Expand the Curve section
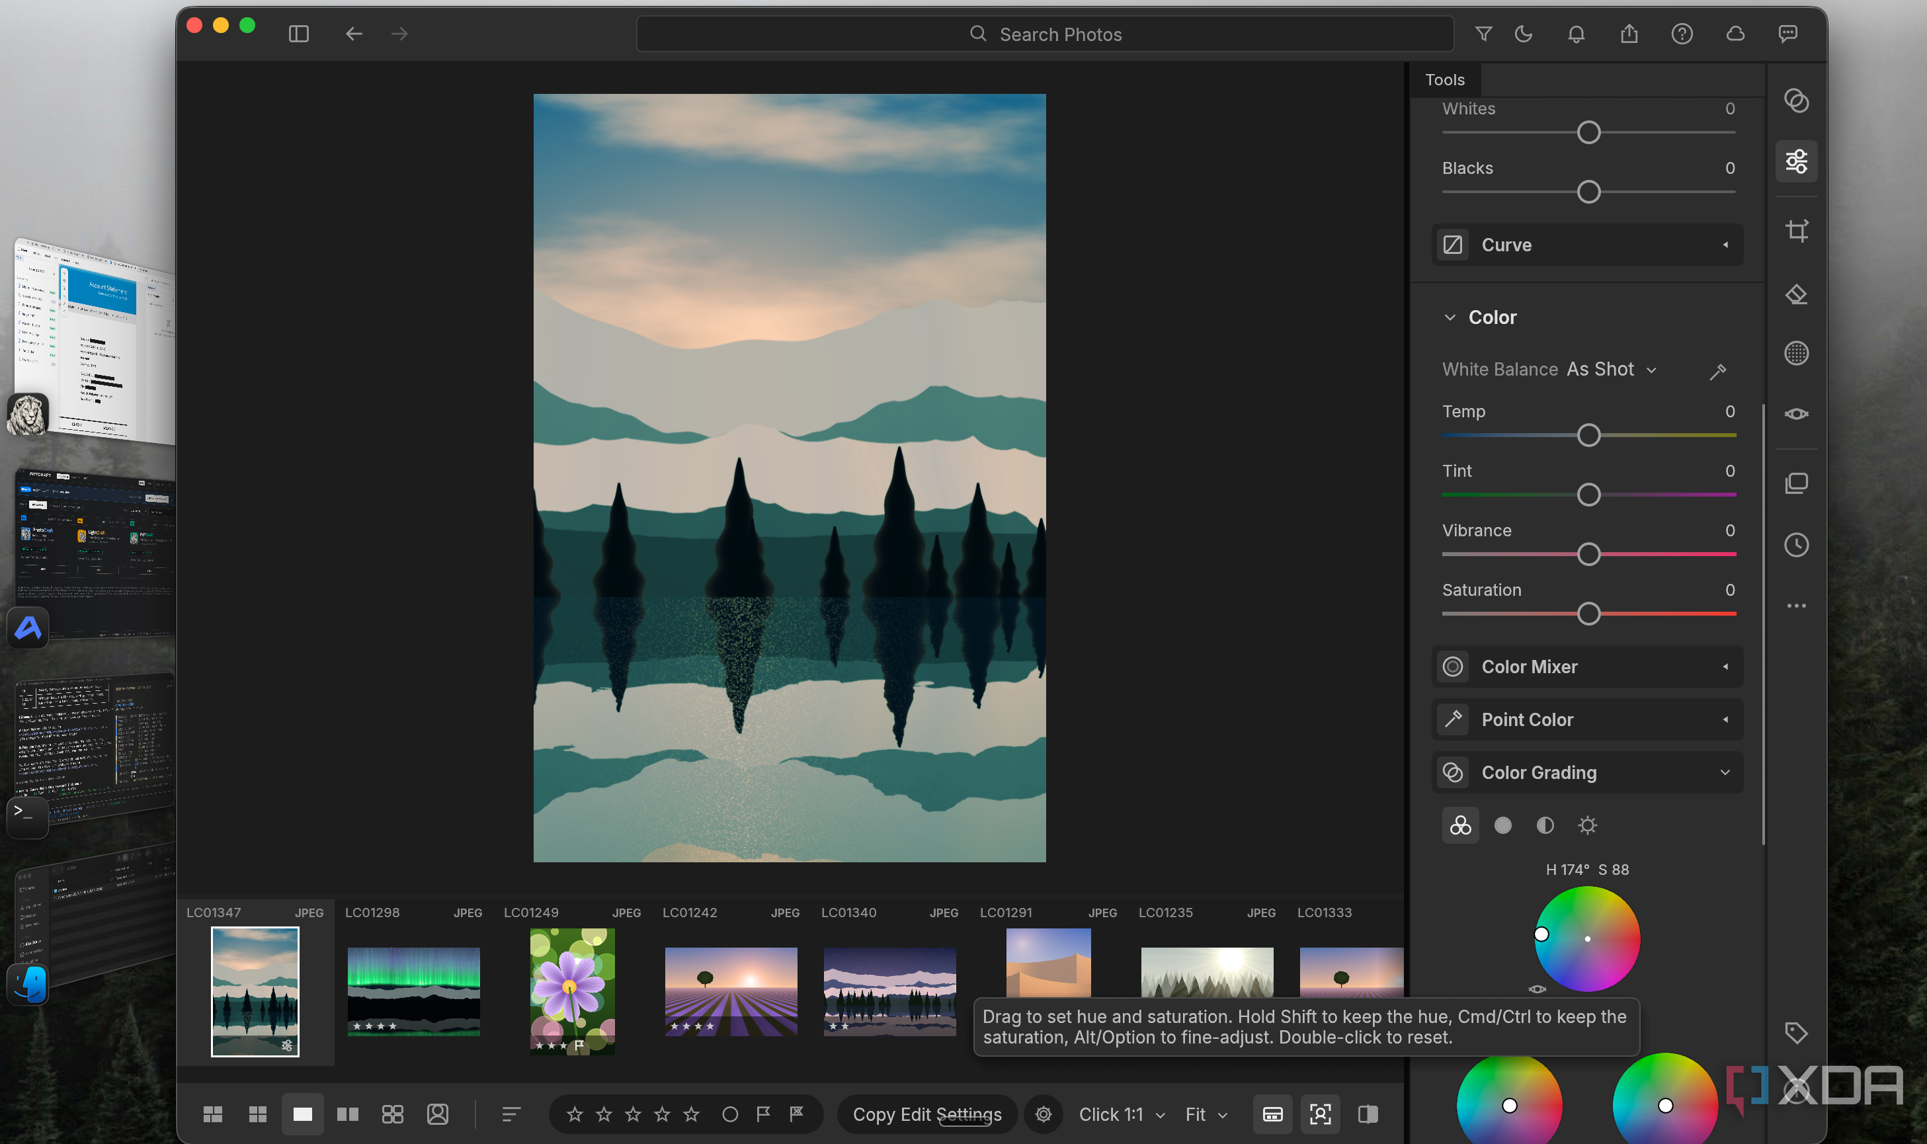Viewport: 1927px width, 1144px height. [1587, 245]
